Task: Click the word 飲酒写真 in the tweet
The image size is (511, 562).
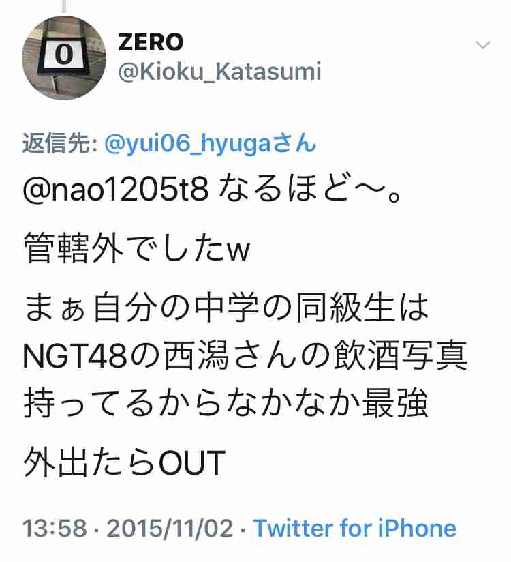Action: [x=401, y=355]
